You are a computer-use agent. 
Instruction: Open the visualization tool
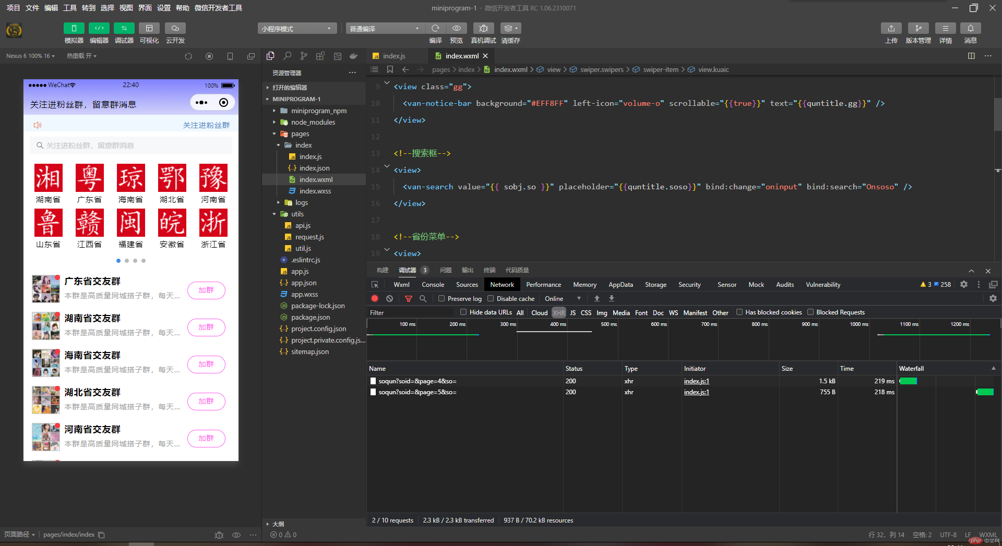click(149, 28)
